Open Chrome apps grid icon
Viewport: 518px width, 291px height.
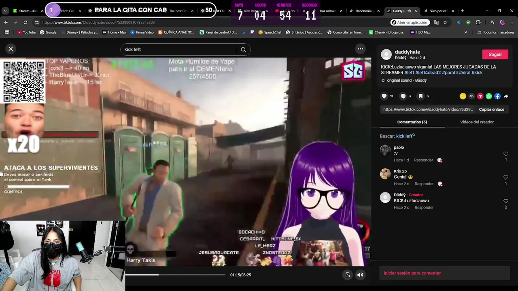(x=7, y=32)
